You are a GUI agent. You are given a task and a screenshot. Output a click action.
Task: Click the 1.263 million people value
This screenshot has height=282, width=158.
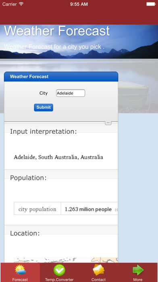point(88,209)
